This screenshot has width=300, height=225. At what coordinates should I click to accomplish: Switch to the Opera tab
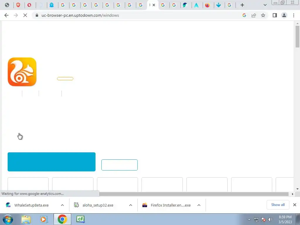[29, 5]
